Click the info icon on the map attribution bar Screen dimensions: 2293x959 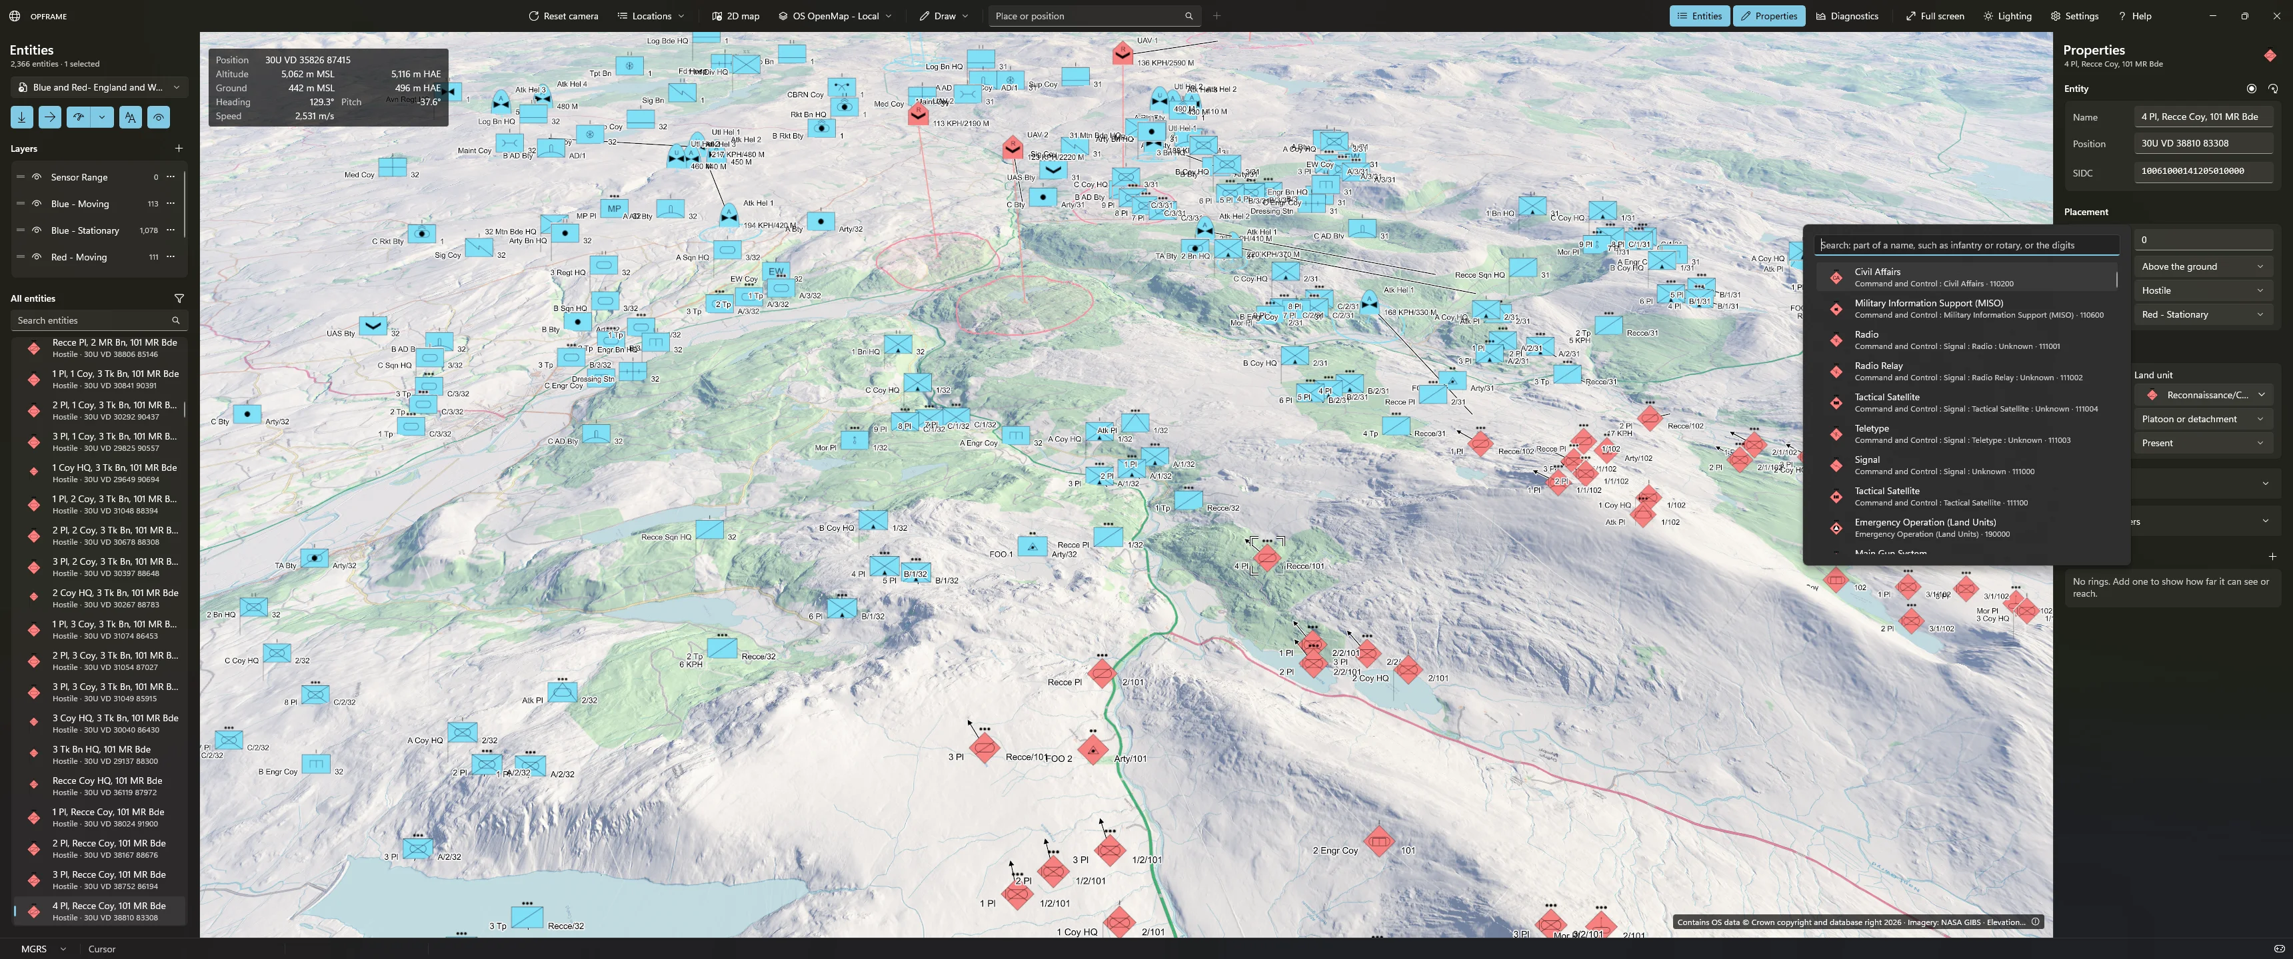[x=2035, y=922]
